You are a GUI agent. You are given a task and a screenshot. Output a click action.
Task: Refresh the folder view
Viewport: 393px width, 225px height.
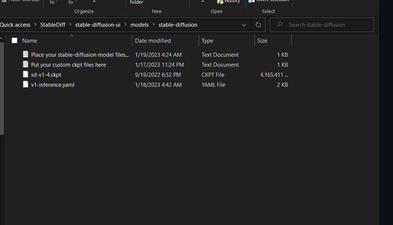258,24
